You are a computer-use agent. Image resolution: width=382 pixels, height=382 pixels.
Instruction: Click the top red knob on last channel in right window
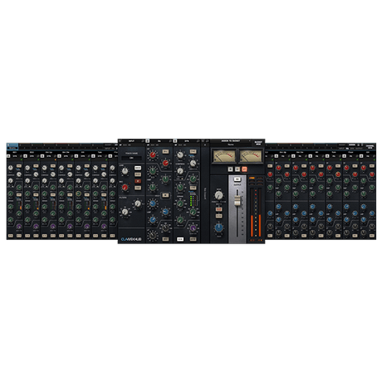364,168
